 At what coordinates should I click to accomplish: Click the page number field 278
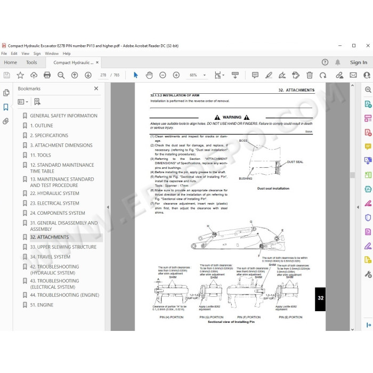tap(103, 75)
